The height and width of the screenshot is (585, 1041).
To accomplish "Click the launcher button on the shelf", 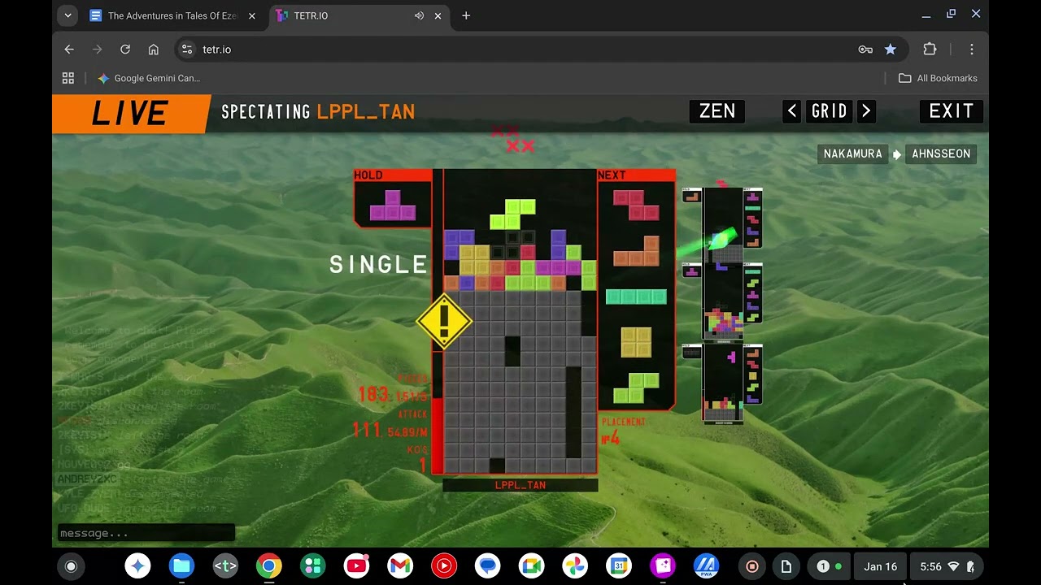I will (71, 566).
